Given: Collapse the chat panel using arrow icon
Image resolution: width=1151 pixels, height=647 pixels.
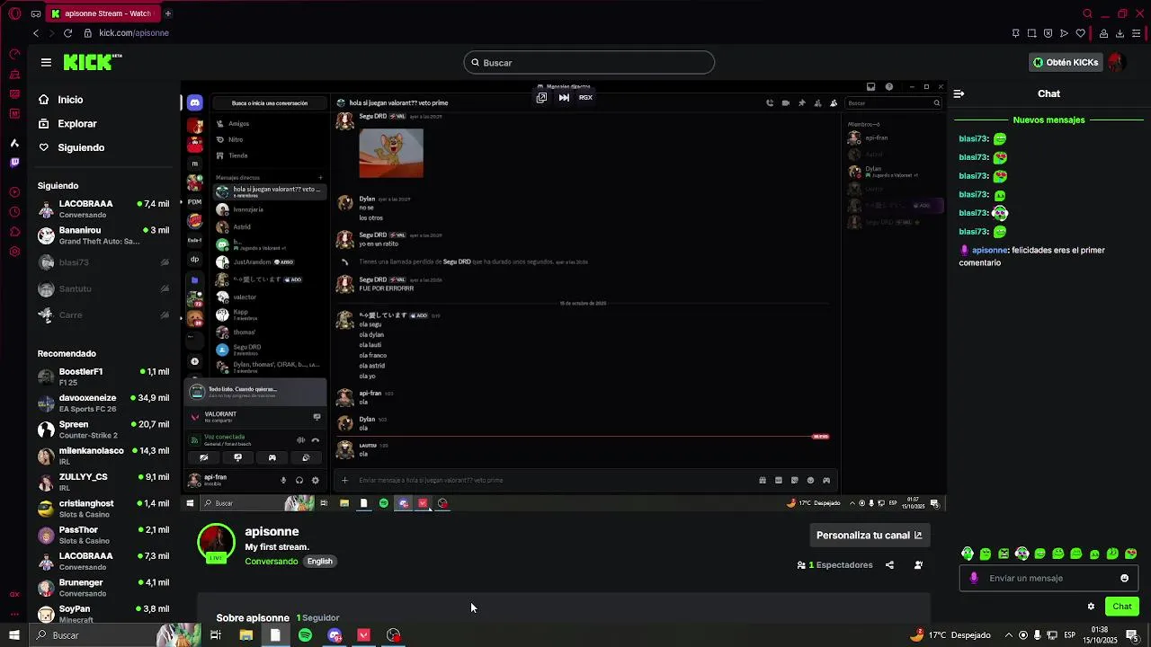Looking at the screenshot, I should (x=959, y=93).
